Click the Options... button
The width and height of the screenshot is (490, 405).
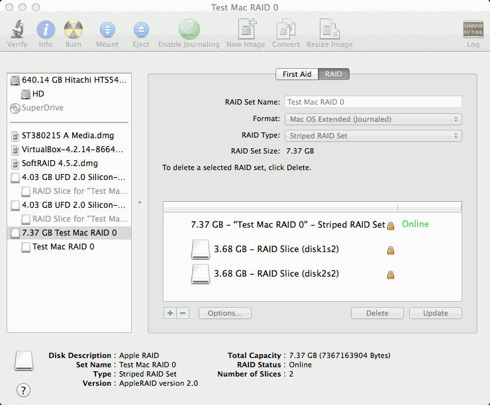pos(224,313)
